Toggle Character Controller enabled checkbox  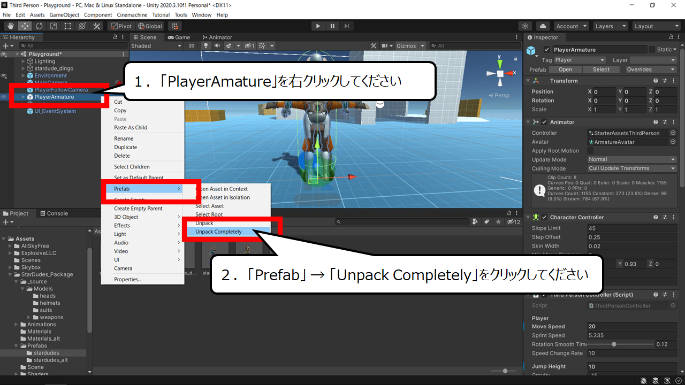click(544, 217)
